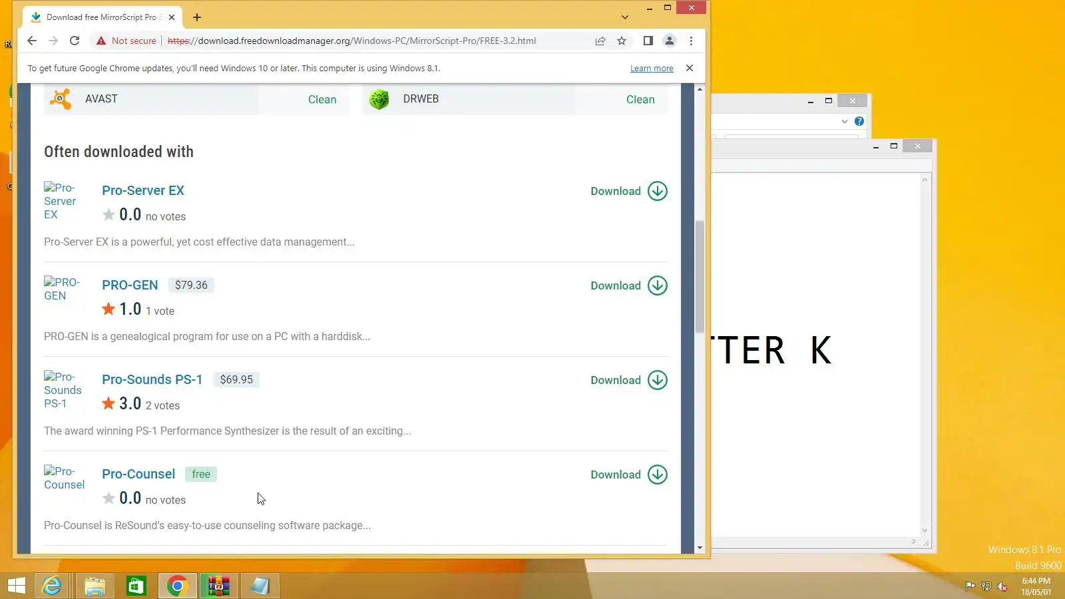Open the tab search dropdown

(624, 17)
